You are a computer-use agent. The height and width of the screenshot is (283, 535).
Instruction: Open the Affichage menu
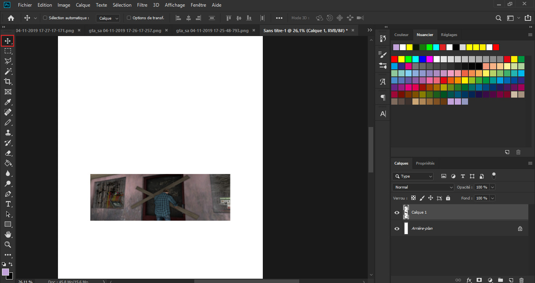pyautogui.click(x=174, y=5)
